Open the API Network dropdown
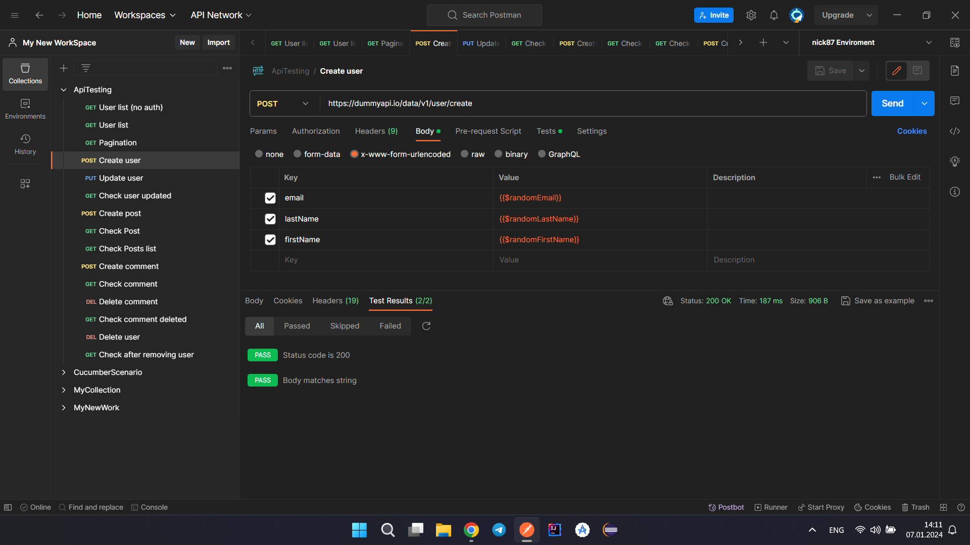 click(221, 15)
